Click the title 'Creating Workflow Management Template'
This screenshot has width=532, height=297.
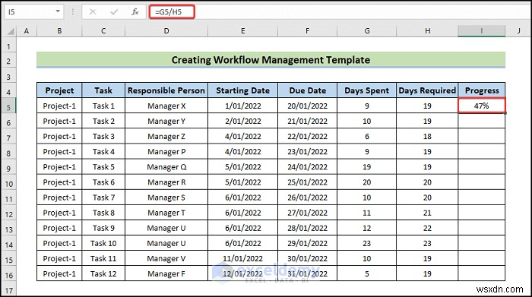(271, 60)
